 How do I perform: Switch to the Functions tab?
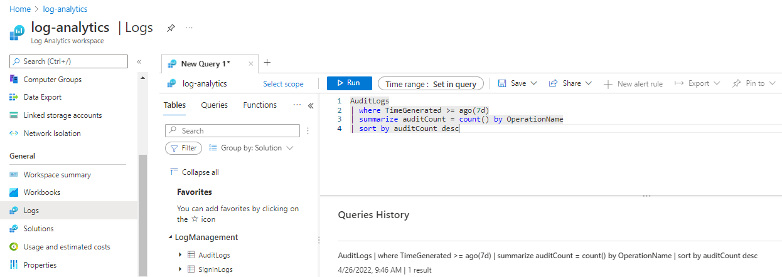[x=260, y=105]
